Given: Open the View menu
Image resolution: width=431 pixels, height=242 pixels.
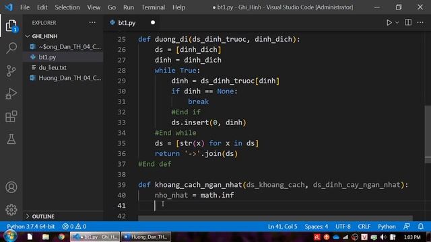Looking at the screenshot, I should [94, 7].
